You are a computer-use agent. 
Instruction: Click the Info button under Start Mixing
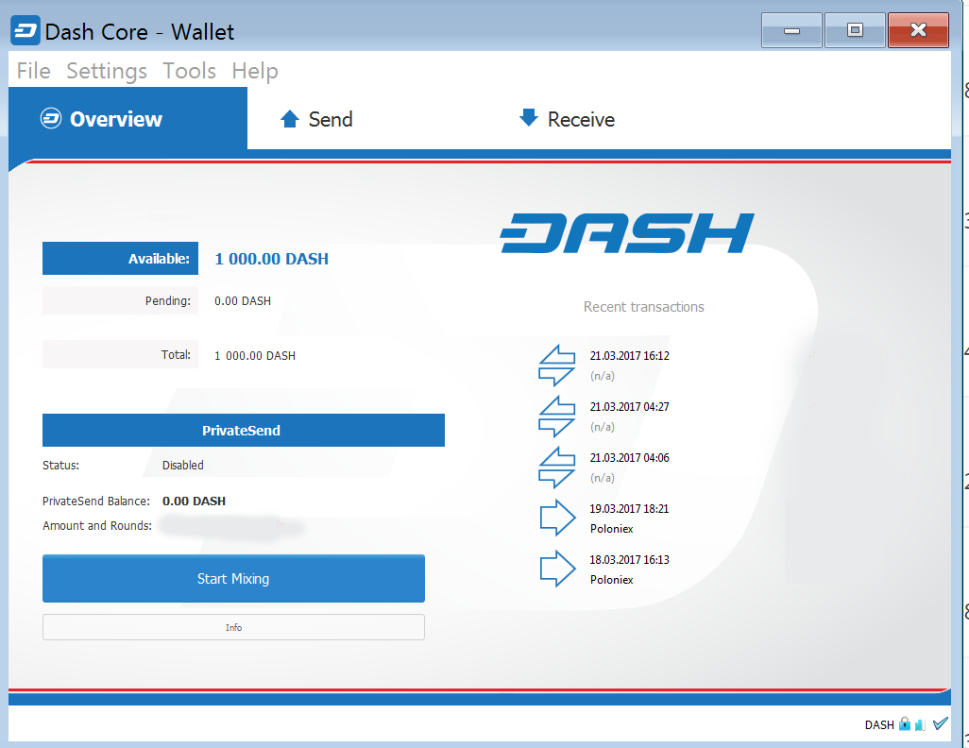point(233,627)
